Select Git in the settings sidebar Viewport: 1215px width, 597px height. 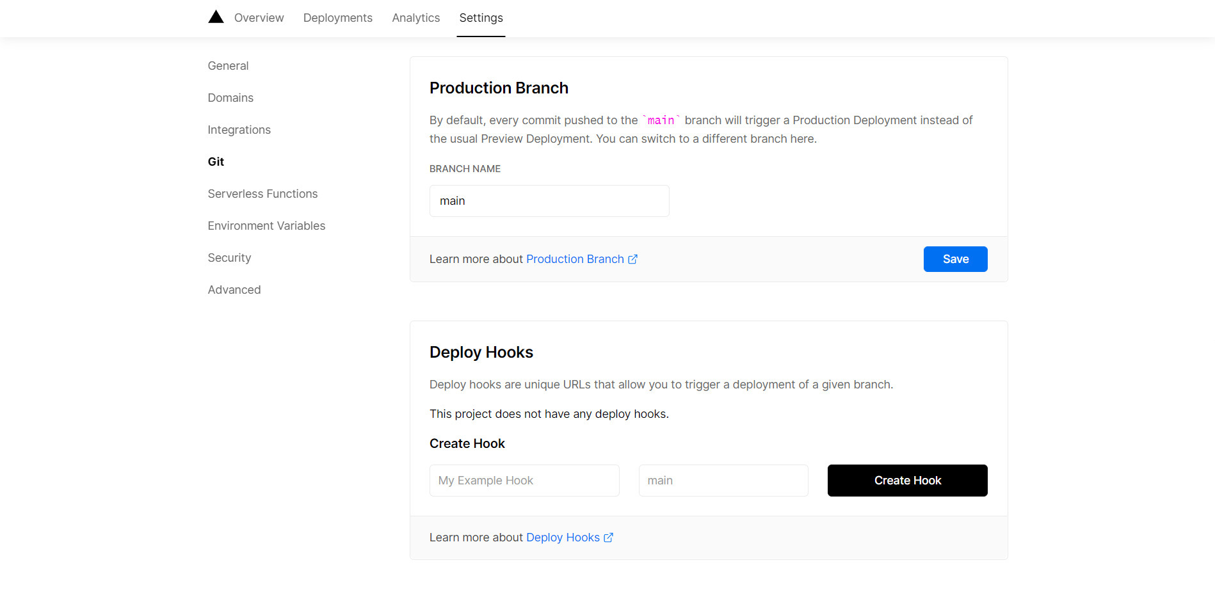(x=216, y=162)
